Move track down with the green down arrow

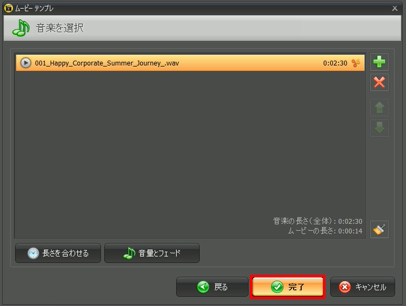pyautogui.click(x=379, y=127)
